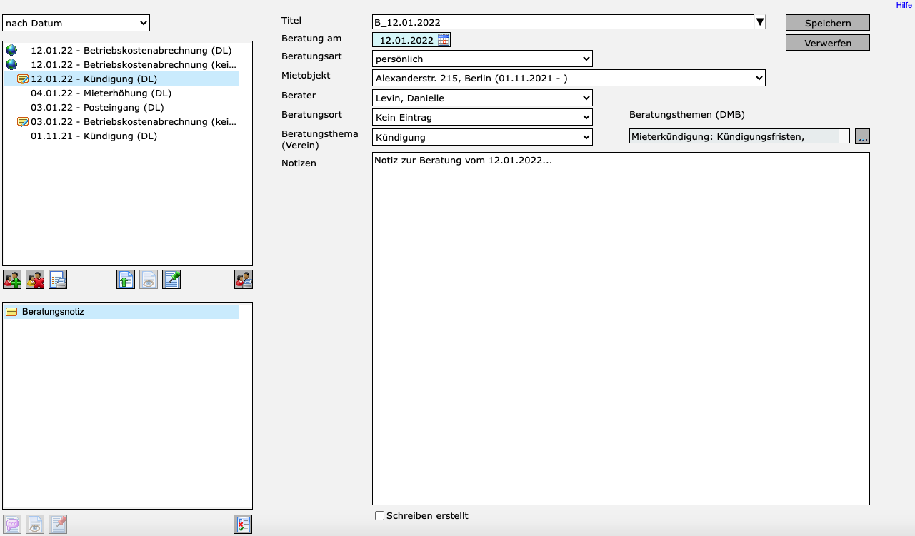Open the Beratungsart dropdown showing persönlich
Image resolution: width=915 pixels, height=536 pixels.
(x=482, y=59)
